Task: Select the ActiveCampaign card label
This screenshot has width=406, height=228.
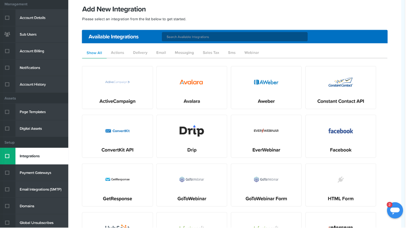Action: (x=117, y=101)
